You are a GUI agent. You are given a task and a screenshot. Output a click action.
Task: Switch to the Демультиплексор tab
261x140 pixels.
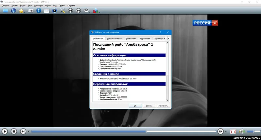tap(115, 38)
